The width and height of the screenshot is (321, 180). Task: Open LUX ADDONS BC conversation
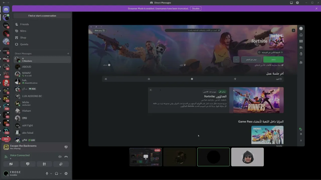tap(42, 96)
